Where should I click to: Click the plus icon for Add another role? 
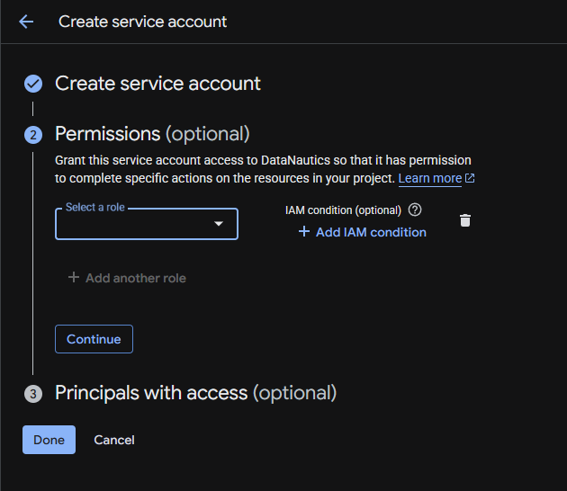click(x=74, y=278)
